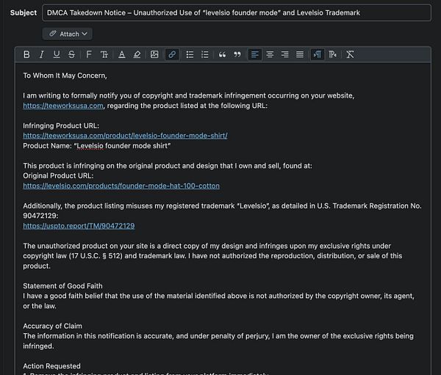Choose highlight background color tool
Screen dimensions: 441x375
[137, 54]
